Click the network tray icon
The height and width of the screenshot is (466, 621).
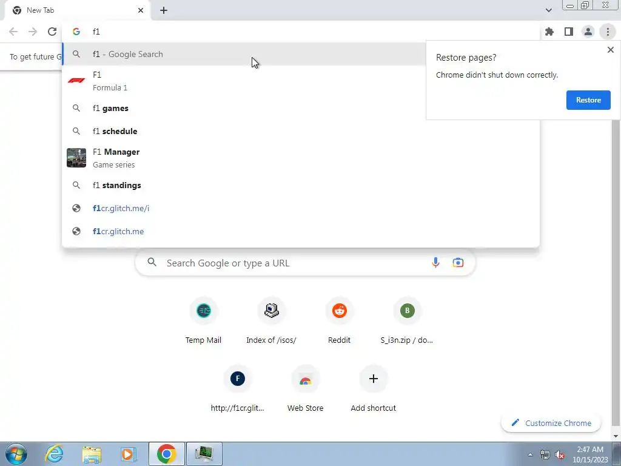point(545,454)
